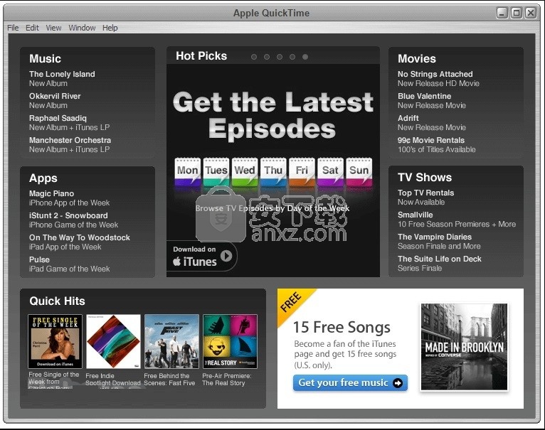
Task: Open the Edit menu
Action: coord(32,28)
